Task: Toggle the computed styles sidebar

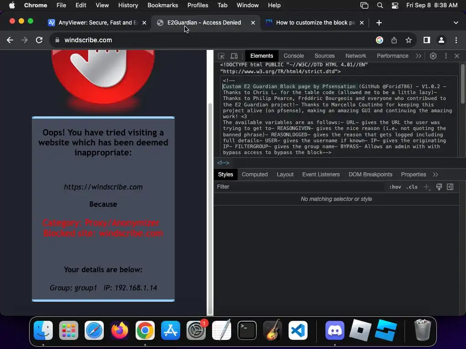Action: click(450, 187)
